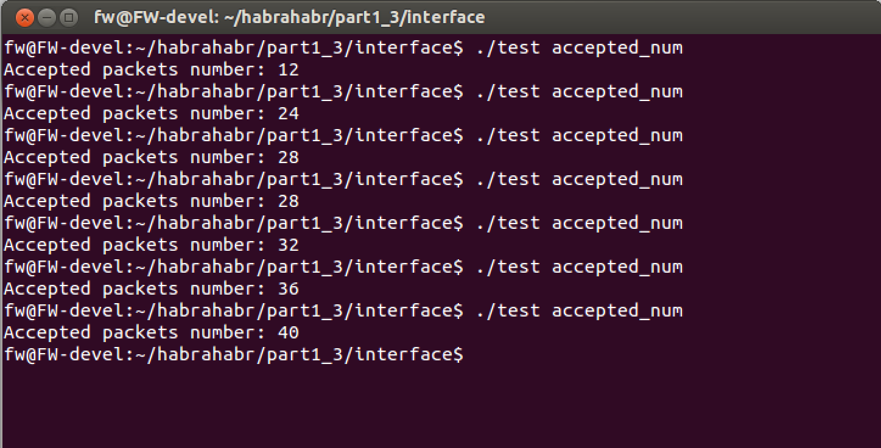Close the terminal window
Image resolution: width=881 pixels, height=448 pixels.
tap(24, 17)
